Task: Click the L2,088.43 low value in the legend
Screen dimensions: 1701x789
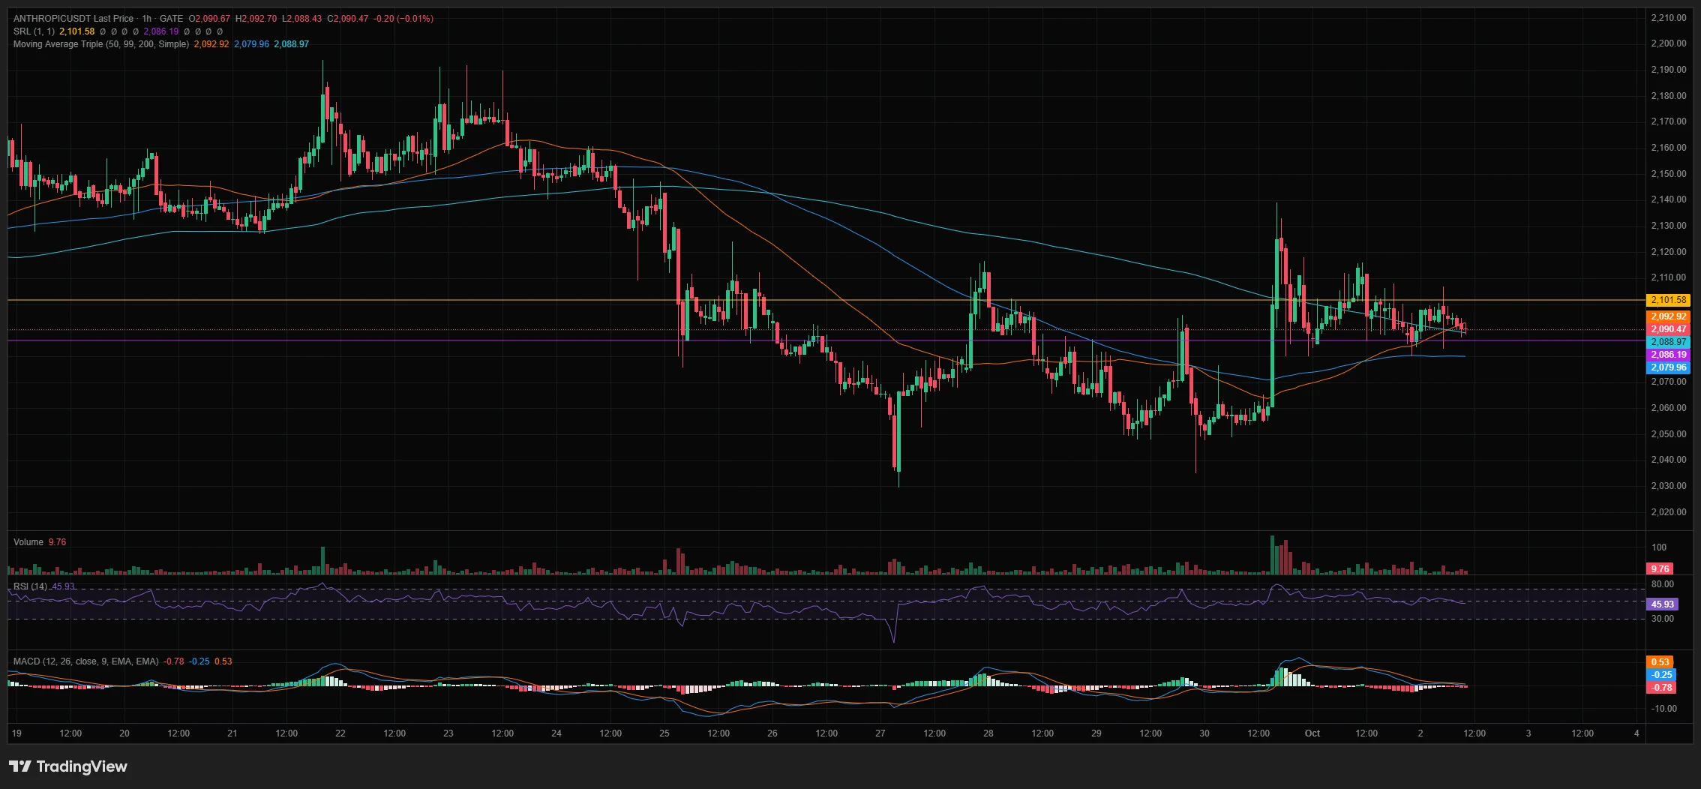Action: click(x=301, y=19)
